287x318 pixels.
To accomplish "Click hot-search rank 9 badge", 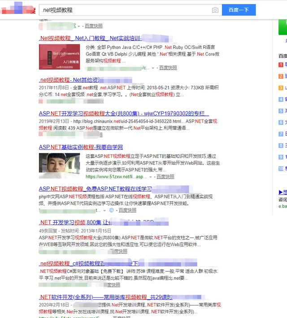I will click(281, 157).
